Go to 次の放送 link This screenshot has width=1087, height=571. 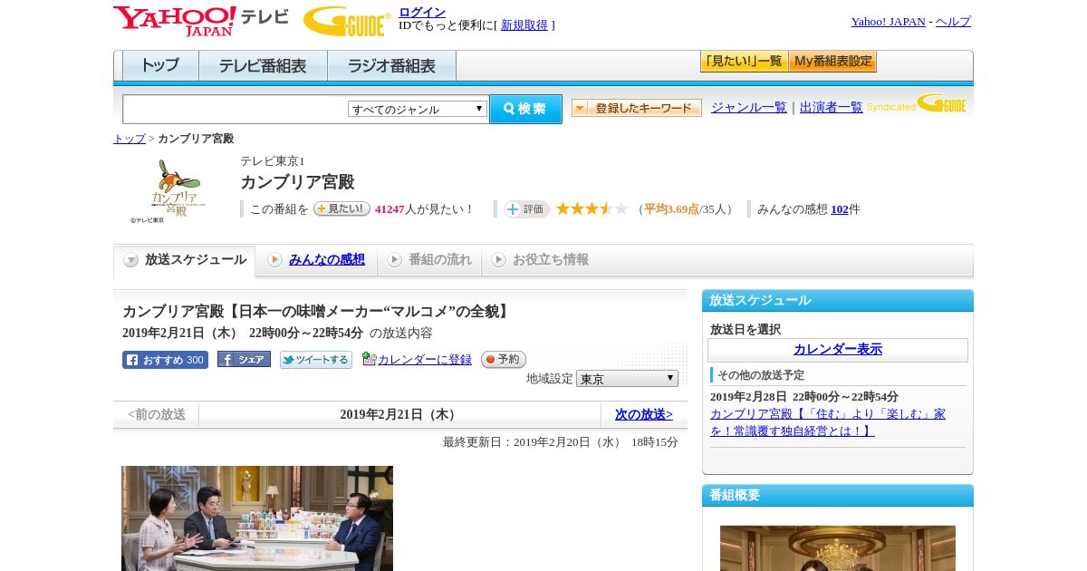click(x=643, y=414)
